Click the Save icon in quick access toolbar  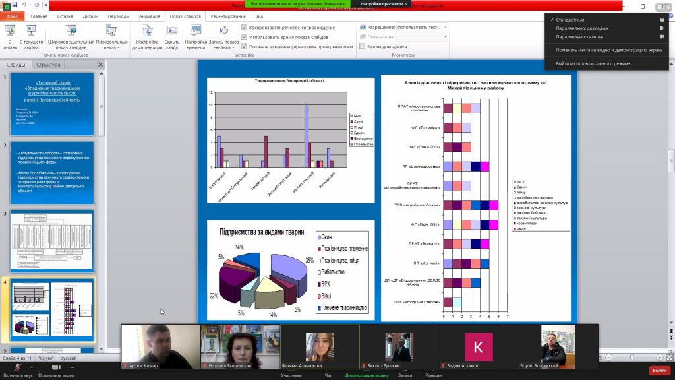pos(15,5)
